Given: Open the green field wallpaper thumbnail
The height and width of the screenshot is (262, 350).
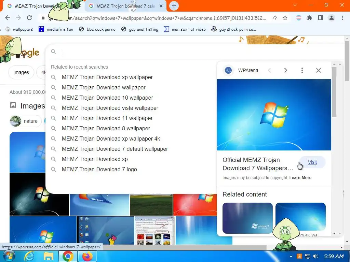Looking at the screenshot, I should pyautogui.click(x=151, y=205).
